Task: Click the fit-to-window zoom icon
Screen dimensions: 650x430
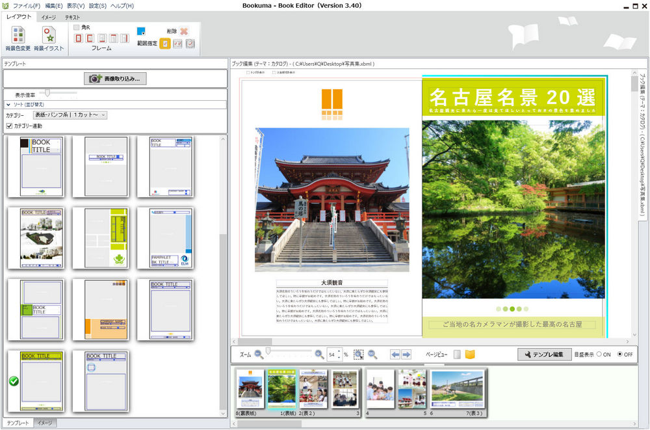Action: (358, 355)
